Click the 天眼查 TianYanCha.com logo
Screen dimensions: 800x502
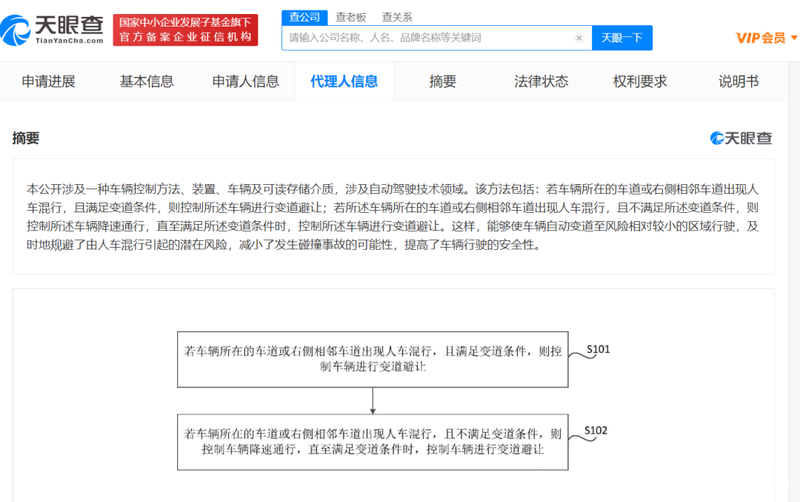pos(52,30)
